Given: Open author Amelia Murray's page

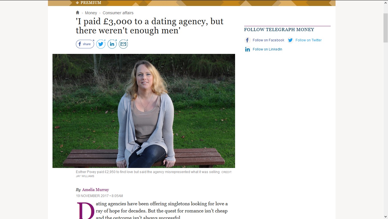Looking at the screenshot, I should [x=96, y=190].
